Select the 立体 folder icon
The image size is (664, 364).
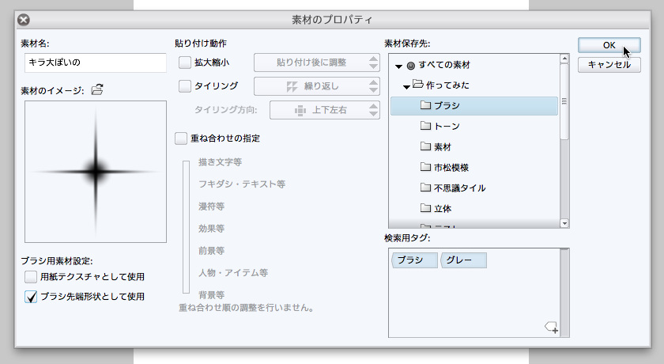point(425,209)
